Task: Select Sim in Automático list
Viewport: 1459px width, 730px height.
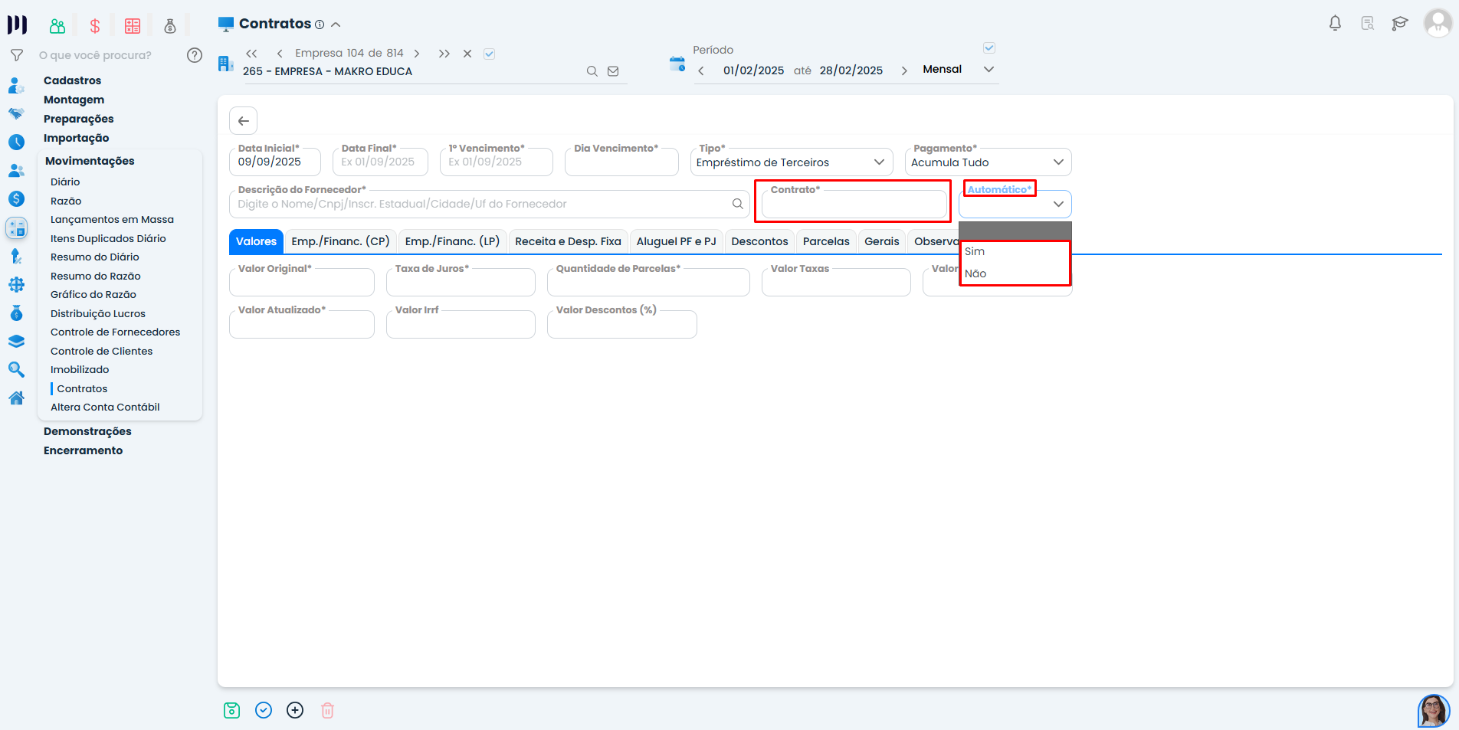Action: [975, 251]
